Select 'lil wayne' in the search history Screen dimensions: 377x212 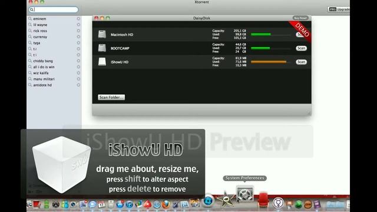point(40,25)
